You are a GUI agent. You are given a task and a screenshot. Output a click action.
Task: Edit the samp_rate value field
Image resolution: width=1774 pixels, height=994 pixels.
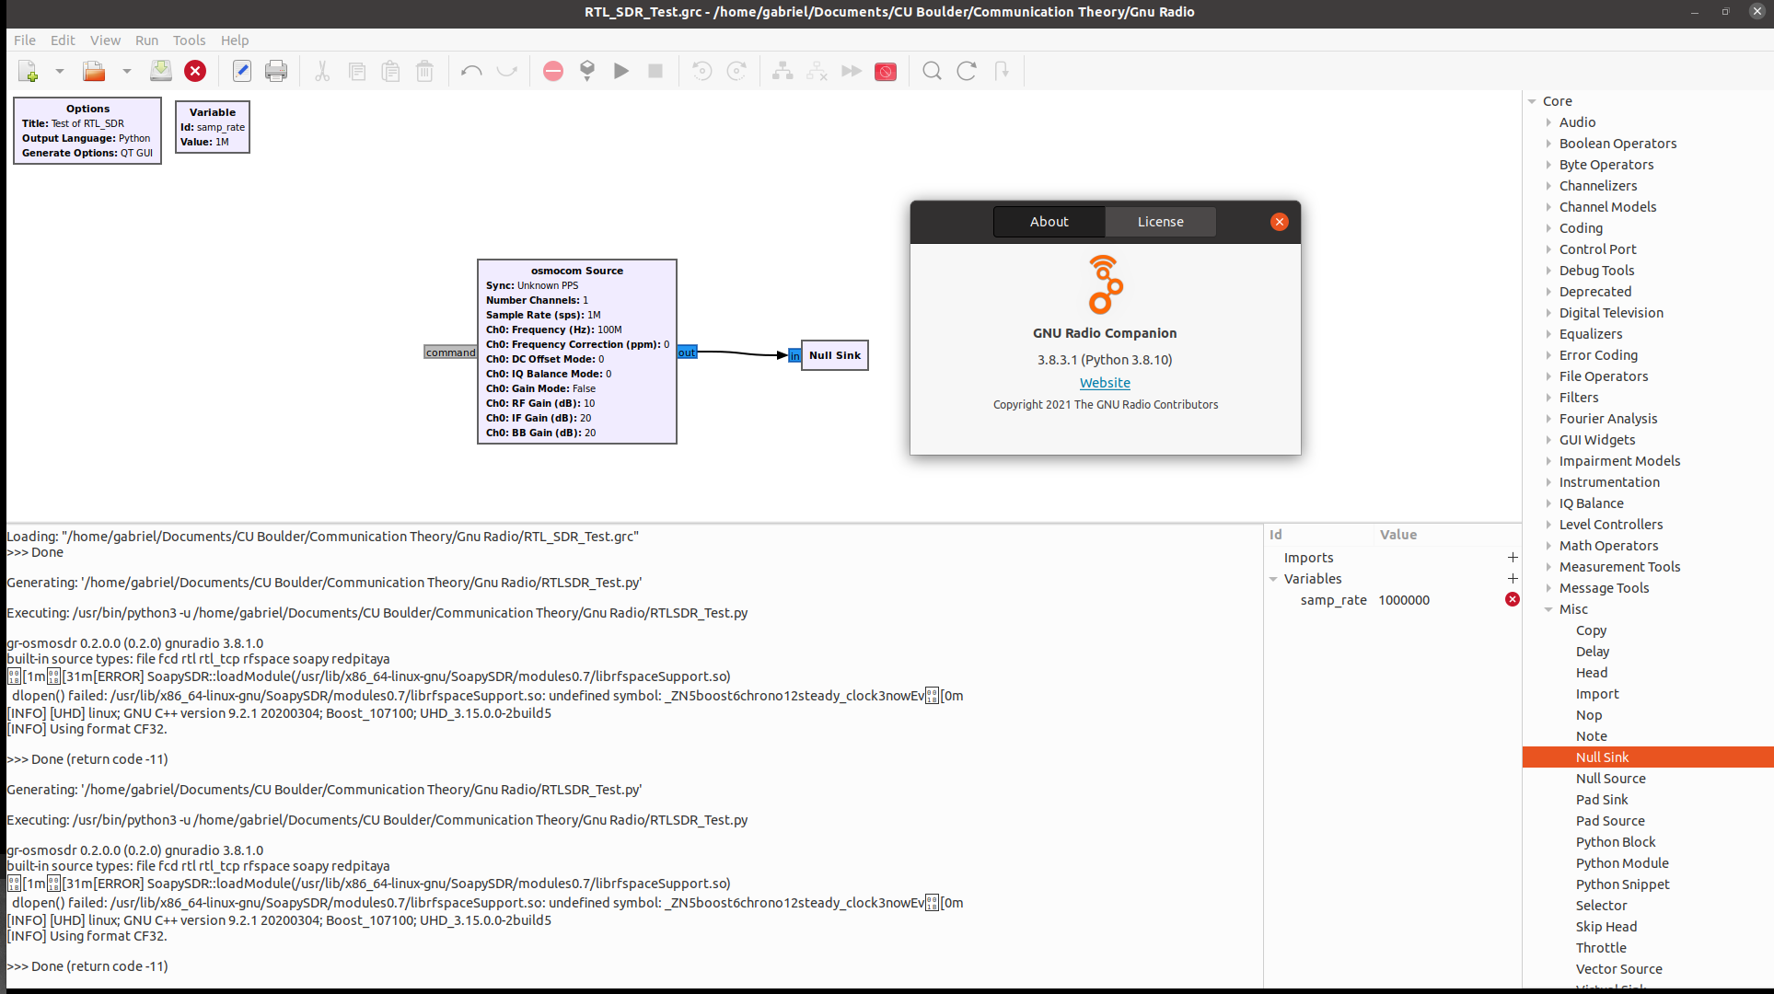coord(1403,599)
